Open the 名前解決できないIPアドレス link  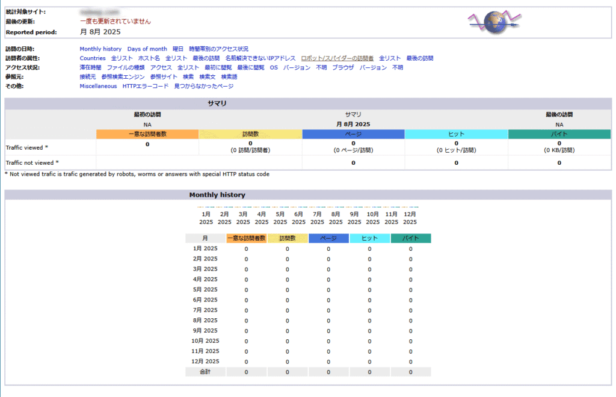pos(260,58)
